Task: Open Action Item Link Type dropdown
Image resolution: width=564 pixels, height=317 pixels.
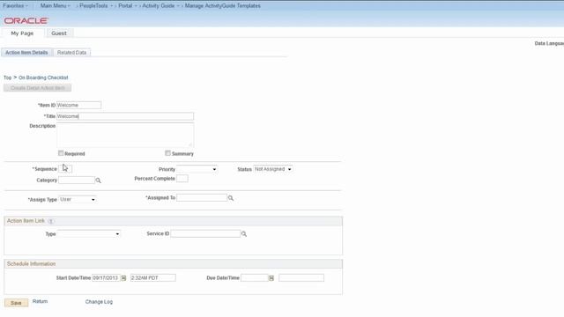Action: pos(89,233)
